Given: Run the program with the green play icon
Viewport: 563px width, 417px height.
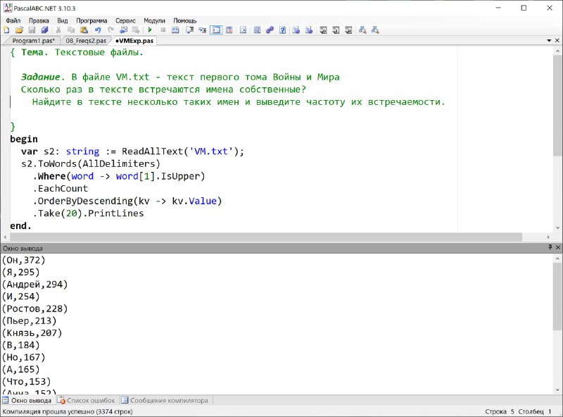Looking at the screenshot, I should coord(150,30).
